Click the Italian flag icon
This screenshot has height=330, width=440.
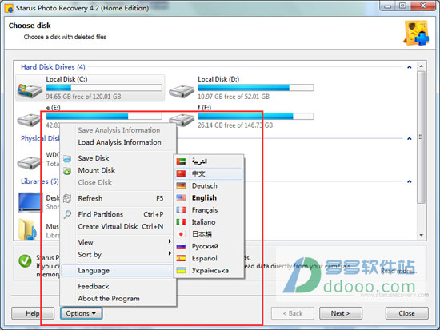[x=181, y=222]
